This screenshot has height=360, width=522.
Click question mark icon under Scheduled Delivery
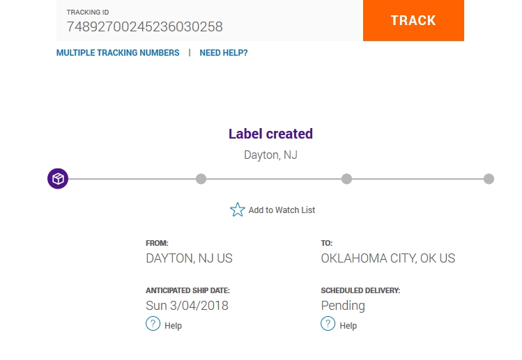click(x=328, y=324)
